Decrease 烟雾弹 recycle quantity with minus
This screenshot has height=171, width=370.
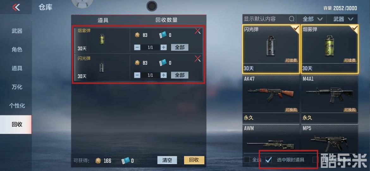point(137,47)
